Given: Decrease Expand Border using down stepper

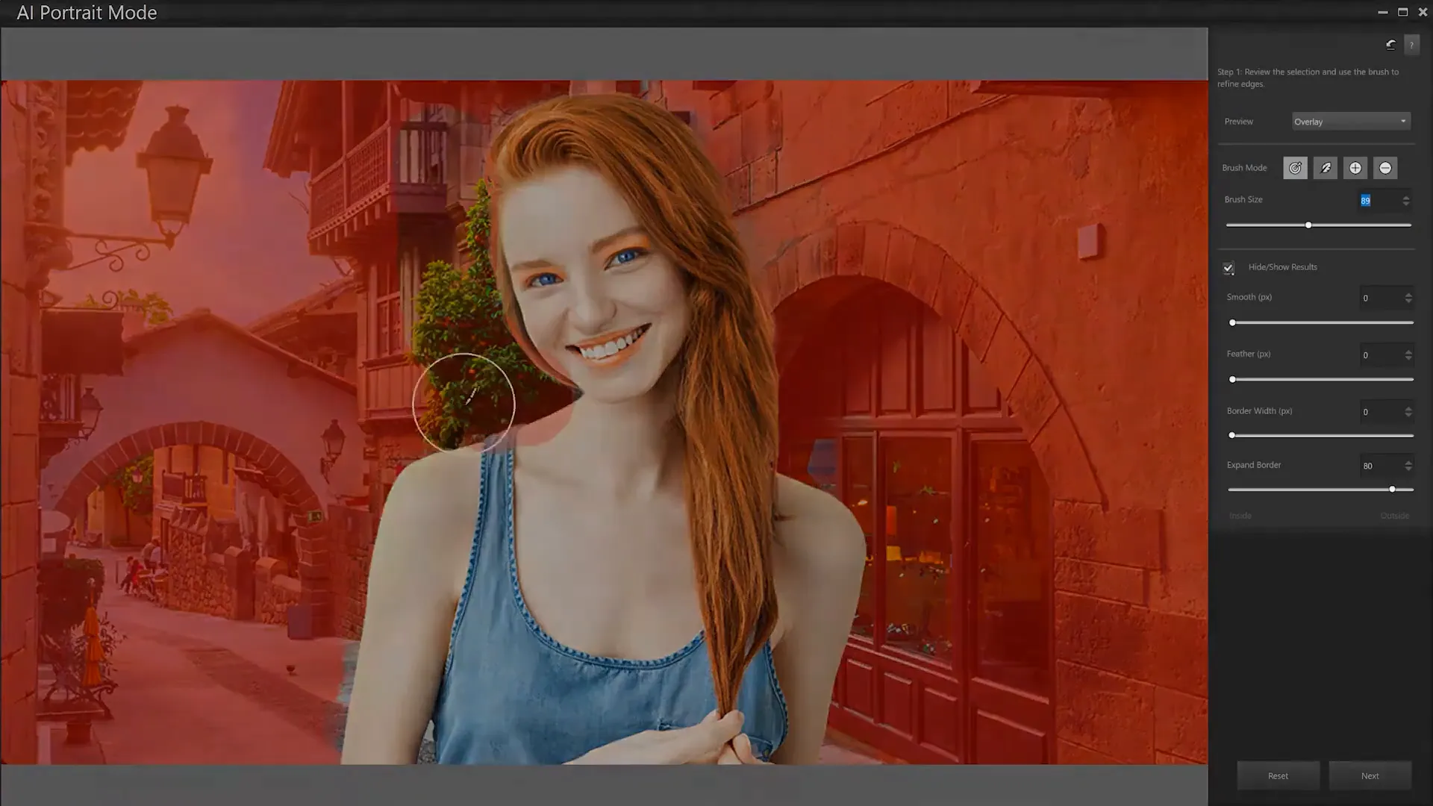Looking at the screenshot, I should click(1408, 469).
